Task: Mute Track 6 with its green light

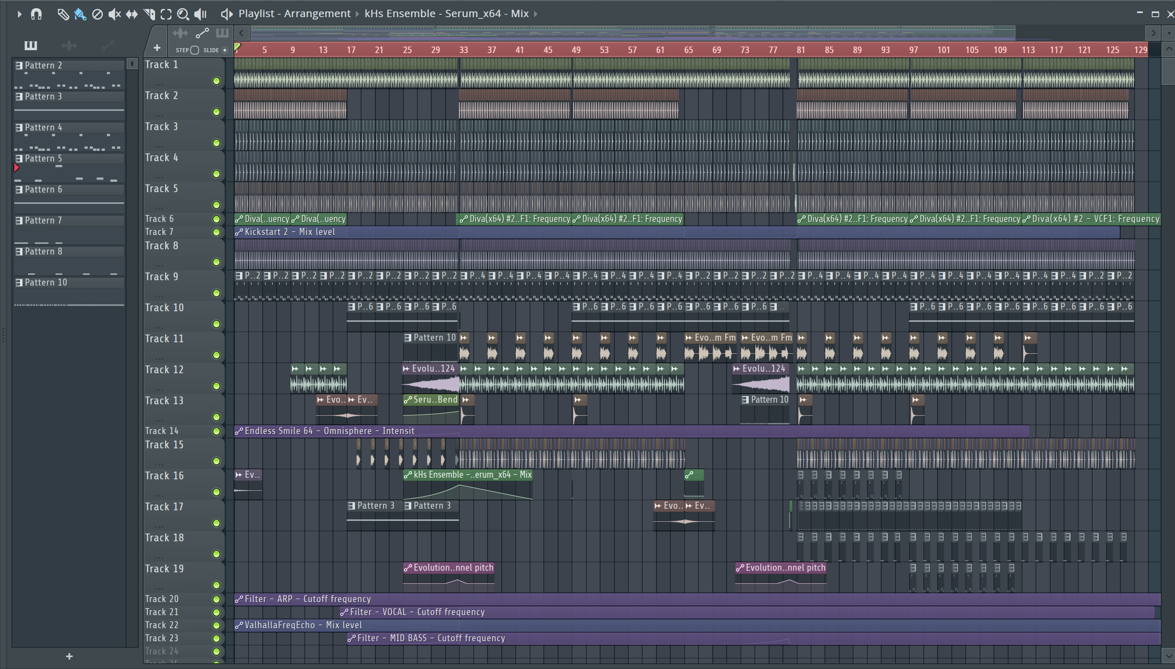Action: (216, 219)
